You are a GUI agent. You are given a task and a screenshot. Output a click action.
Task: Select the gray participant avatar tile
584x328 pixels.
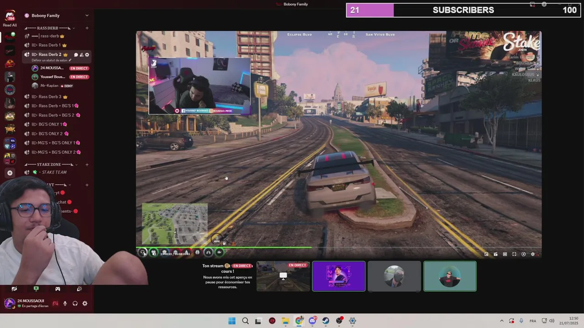(x=394, y=276)
